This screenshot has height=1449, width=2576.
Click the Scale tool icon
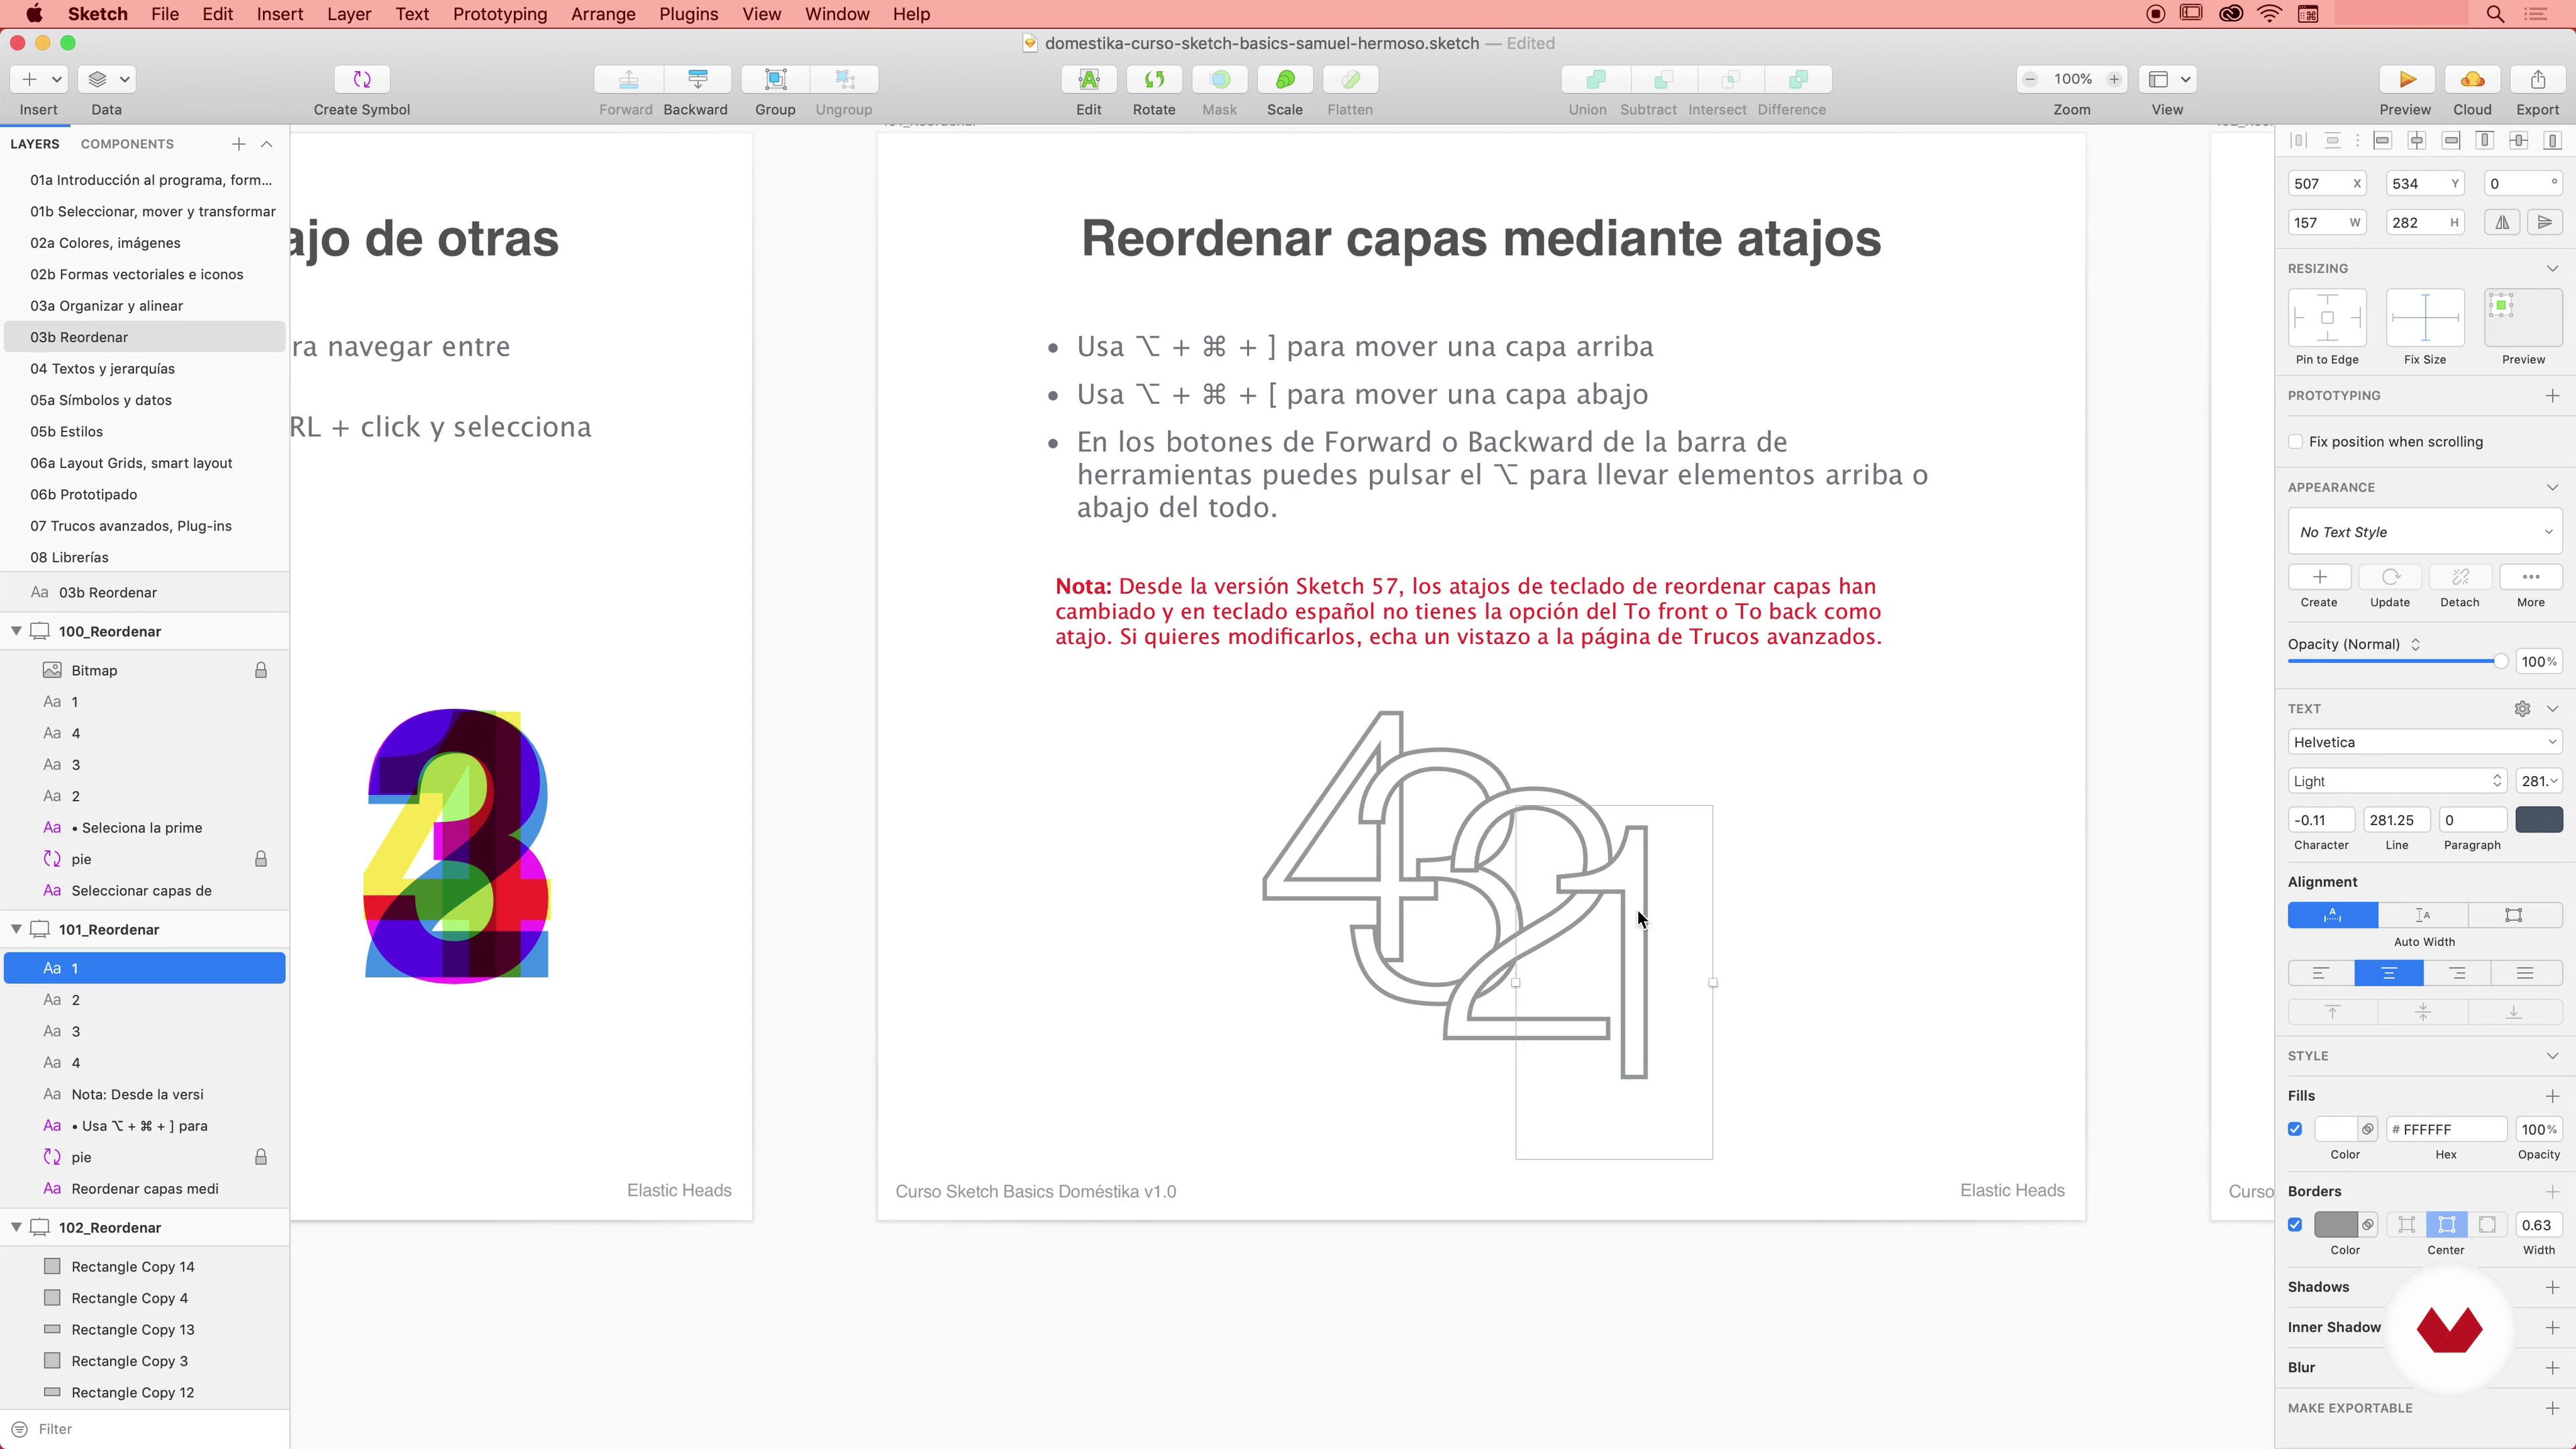1285,79
